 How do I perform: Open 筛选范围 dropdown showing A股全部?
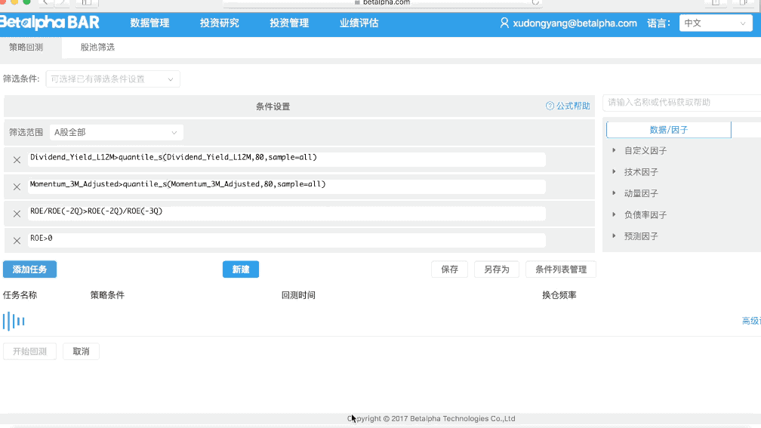pos(116,133)
